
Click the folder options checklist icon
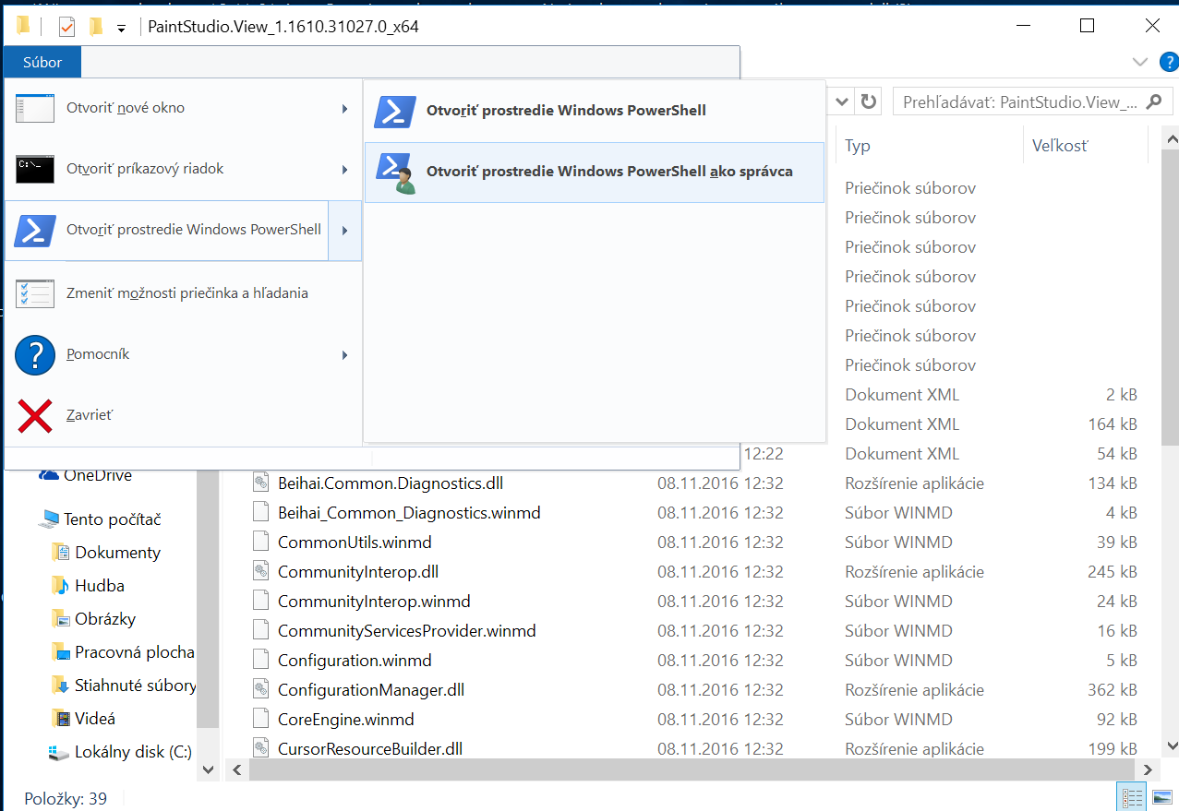click(35, 293)
